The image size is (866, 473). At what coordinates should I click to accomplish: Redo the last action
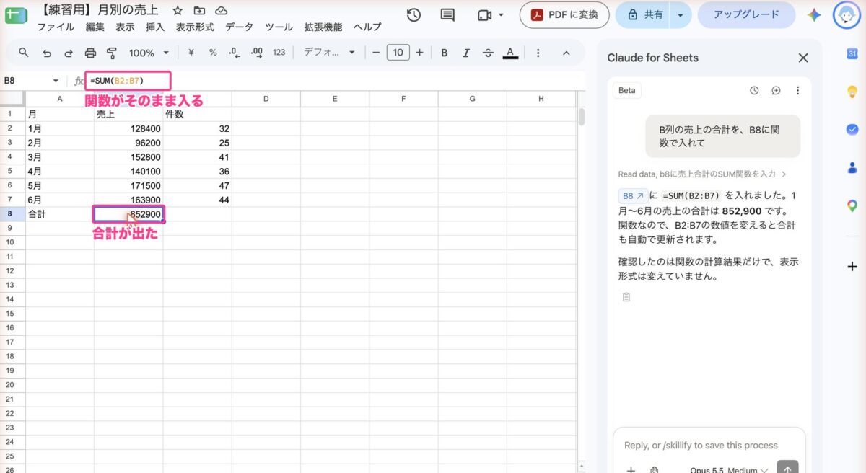pos(69,53)
